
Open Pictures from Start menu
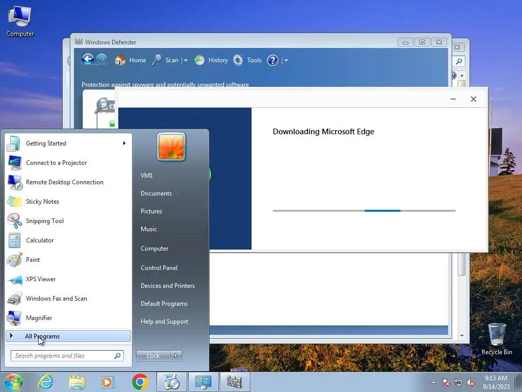151,211
